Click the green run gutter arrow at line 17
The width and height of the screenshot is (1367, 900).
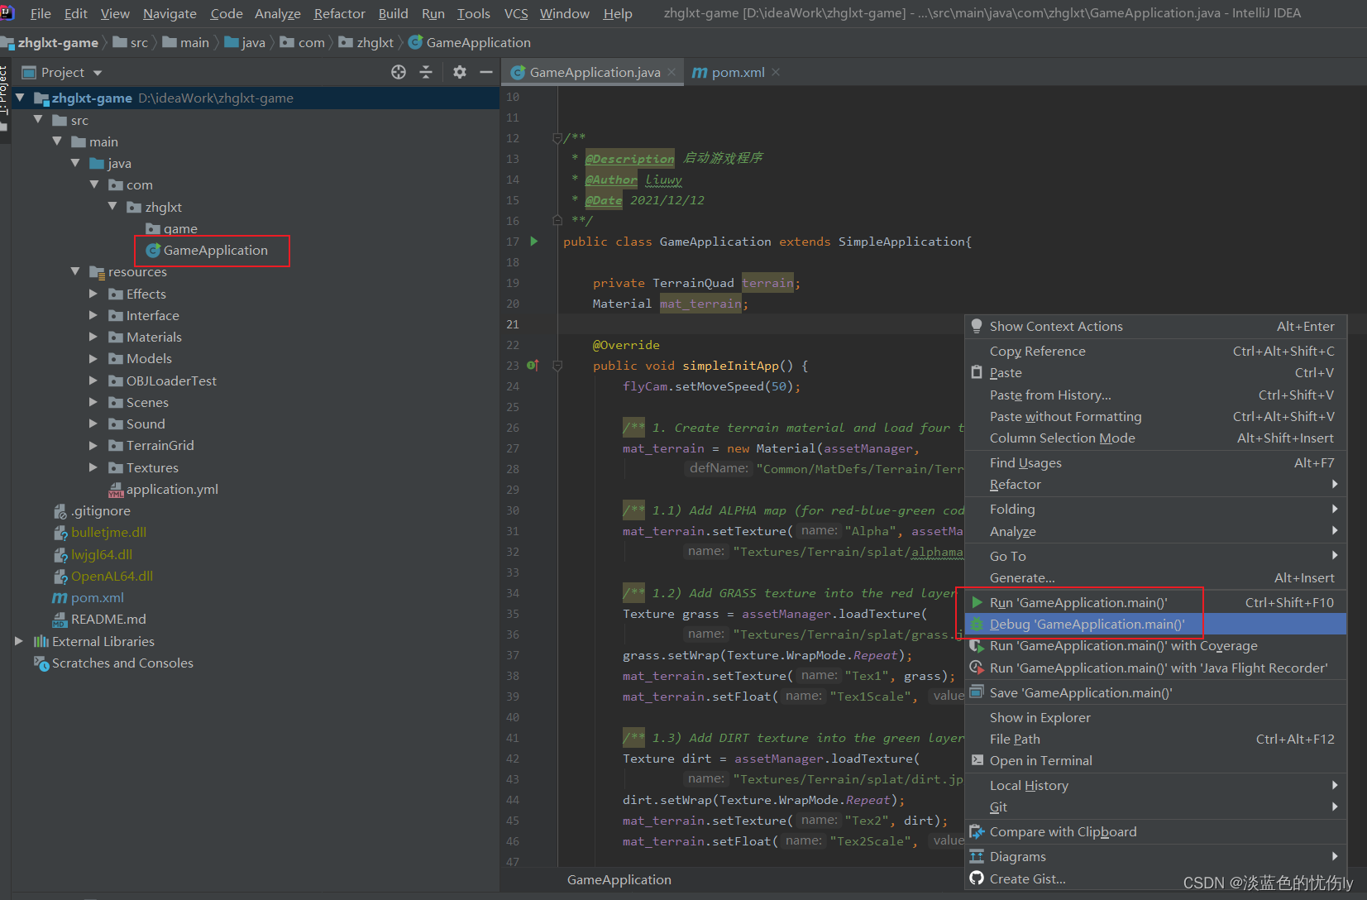click(534, 242)
